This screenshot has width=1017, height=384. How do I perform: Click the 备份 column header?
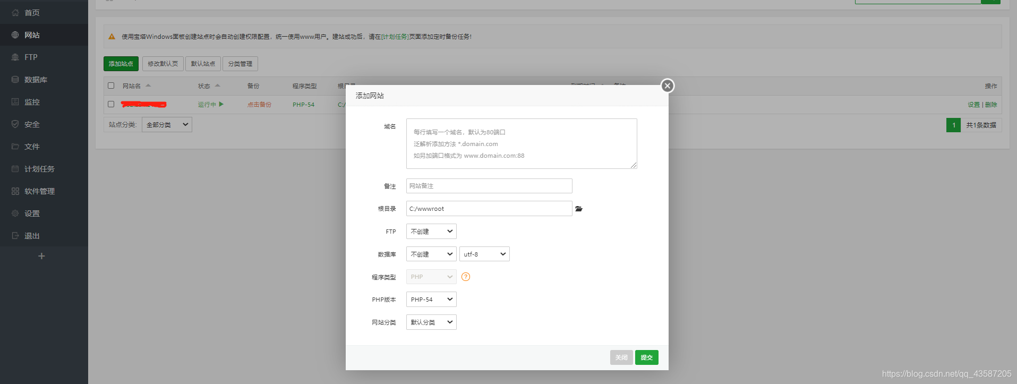click(x=253, y=86)
